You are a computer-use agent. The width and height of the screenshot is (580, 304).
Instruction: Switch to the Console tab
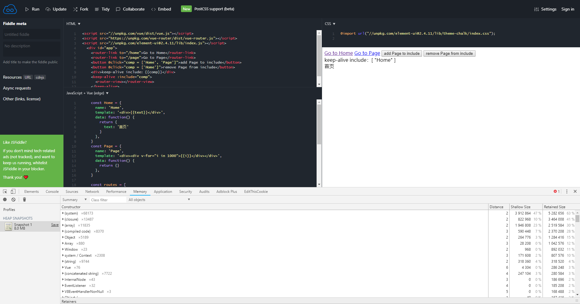pos(52,192)
